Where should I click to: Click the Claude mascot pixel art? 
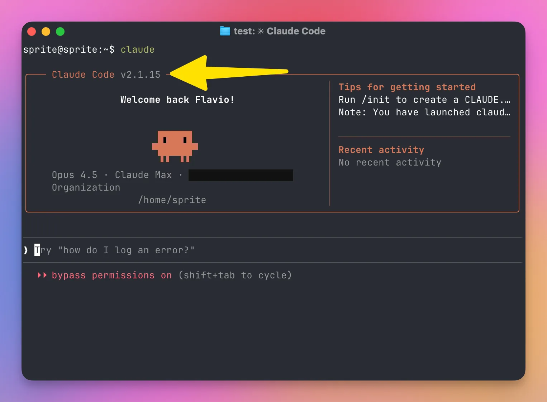(175, 146)
